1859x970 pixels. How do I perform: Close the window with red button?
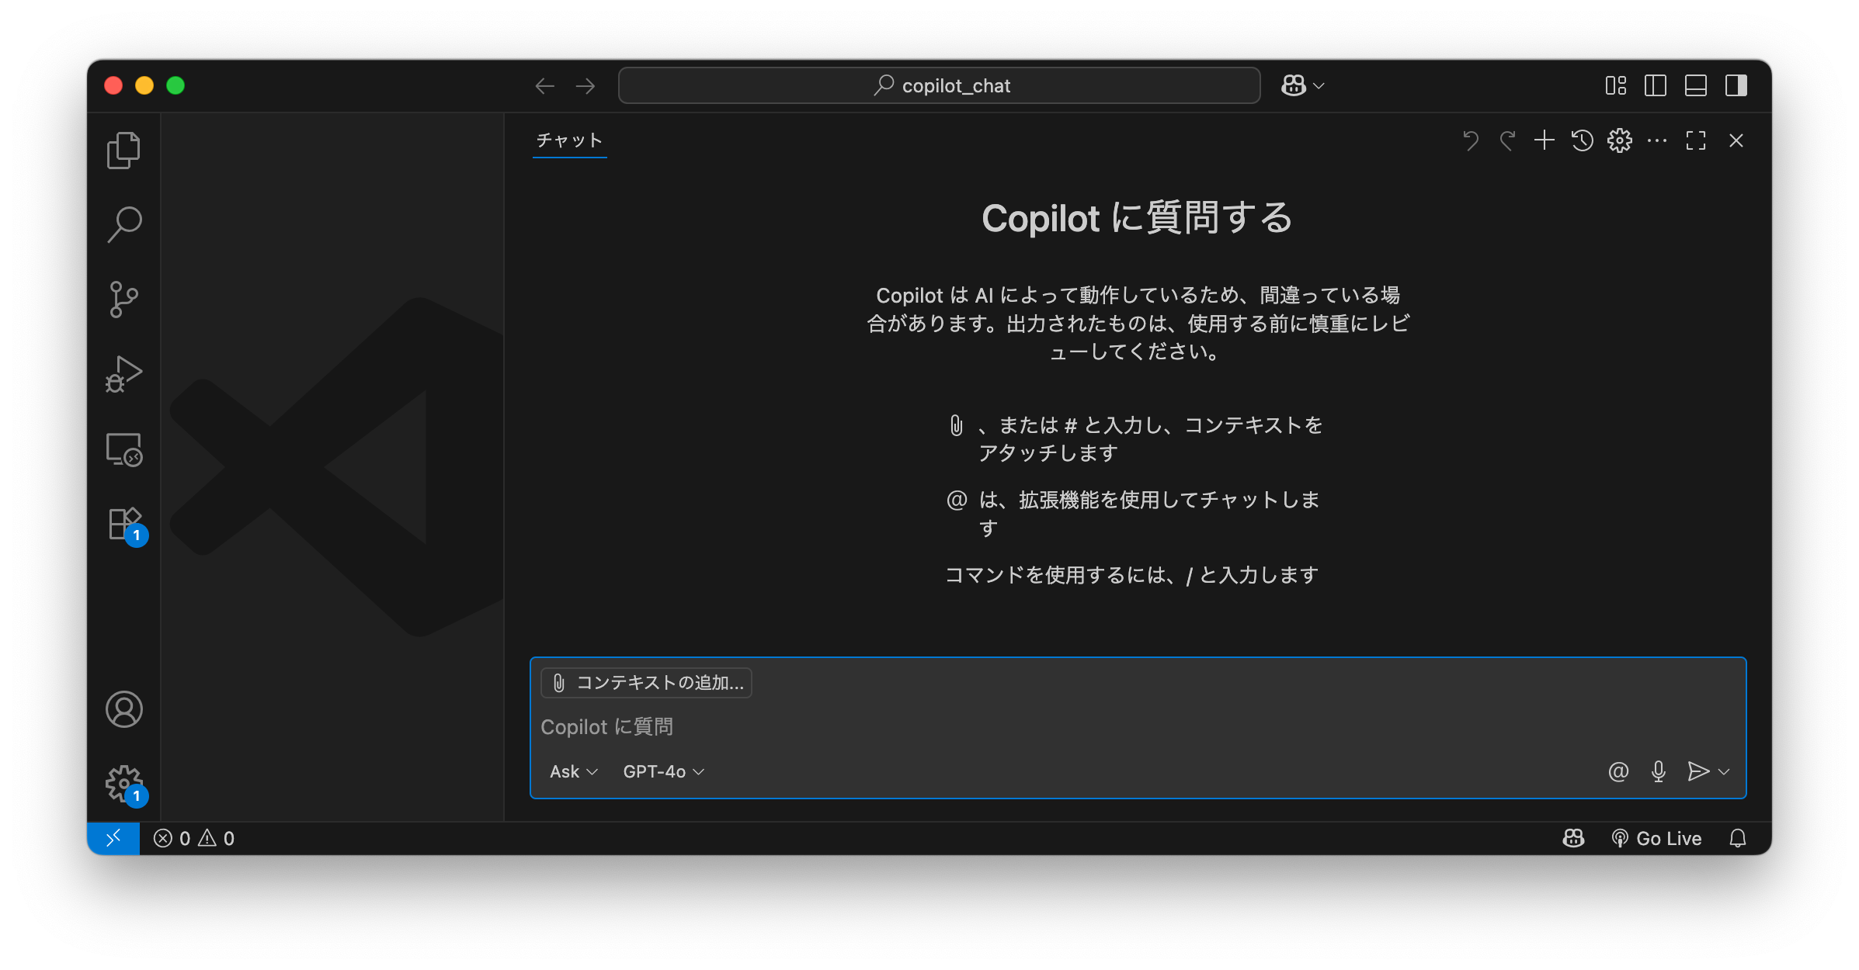(113, 85)
